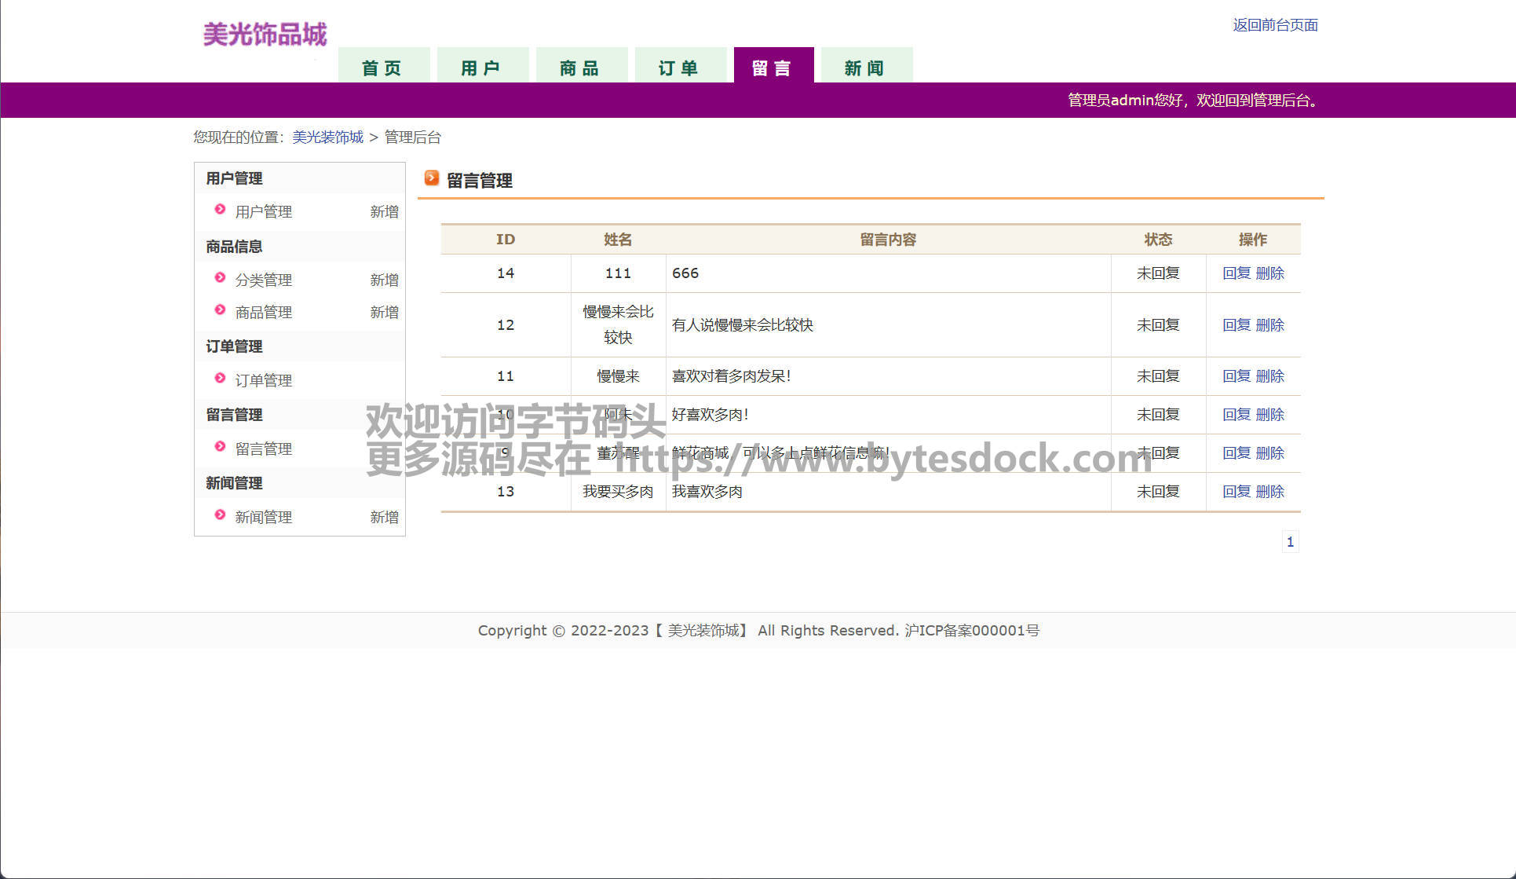Open the 美光装饰城 breadcrumb link
The width and height of the screenshot is (1516, 879).
coord(327,137)
